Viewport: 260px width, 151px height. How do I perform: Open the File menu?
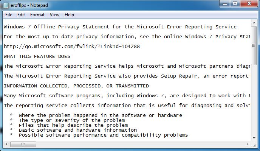pos(9,15)
